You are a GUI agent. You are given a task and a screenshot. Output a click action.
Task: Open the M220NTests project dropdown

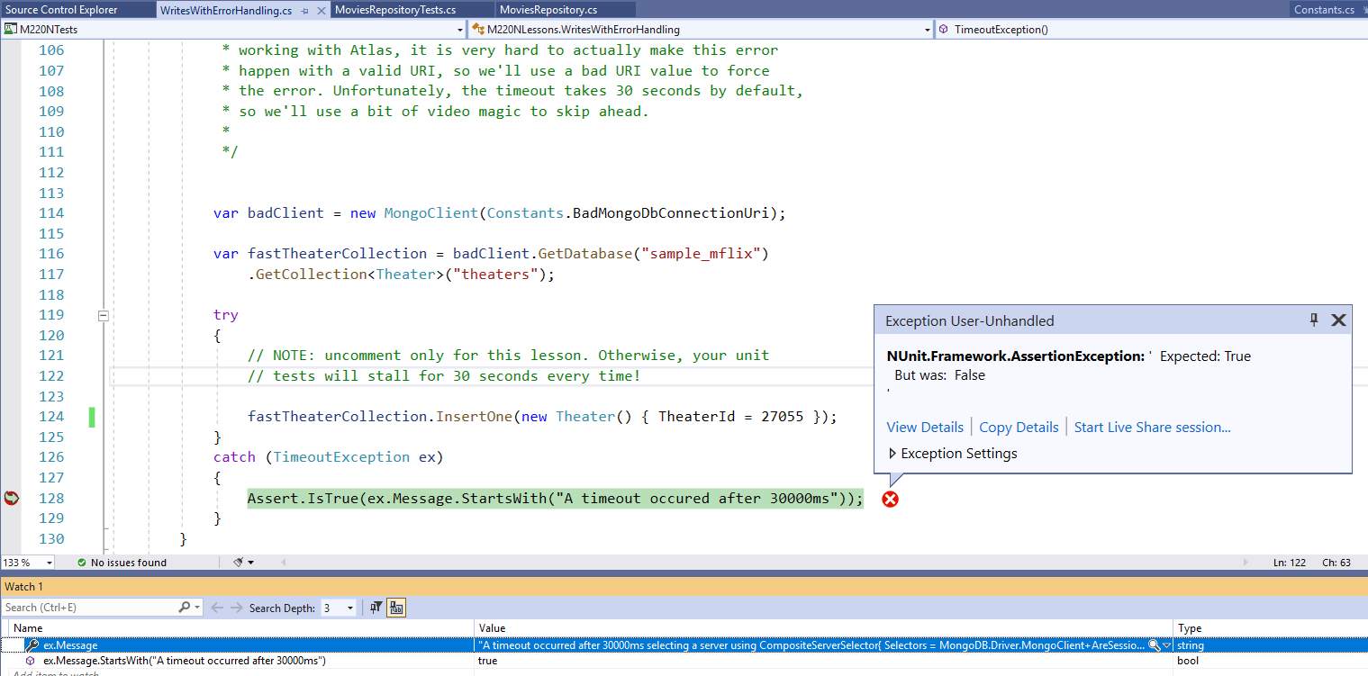(459, 30)
